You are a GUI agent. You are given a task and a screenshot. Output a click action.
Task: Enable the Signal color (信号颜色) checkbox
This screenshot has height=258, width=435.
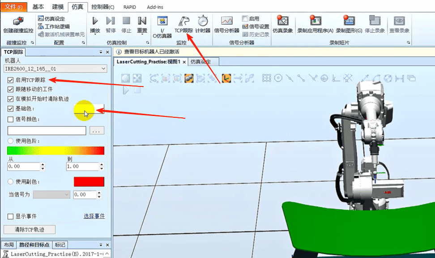11,120
